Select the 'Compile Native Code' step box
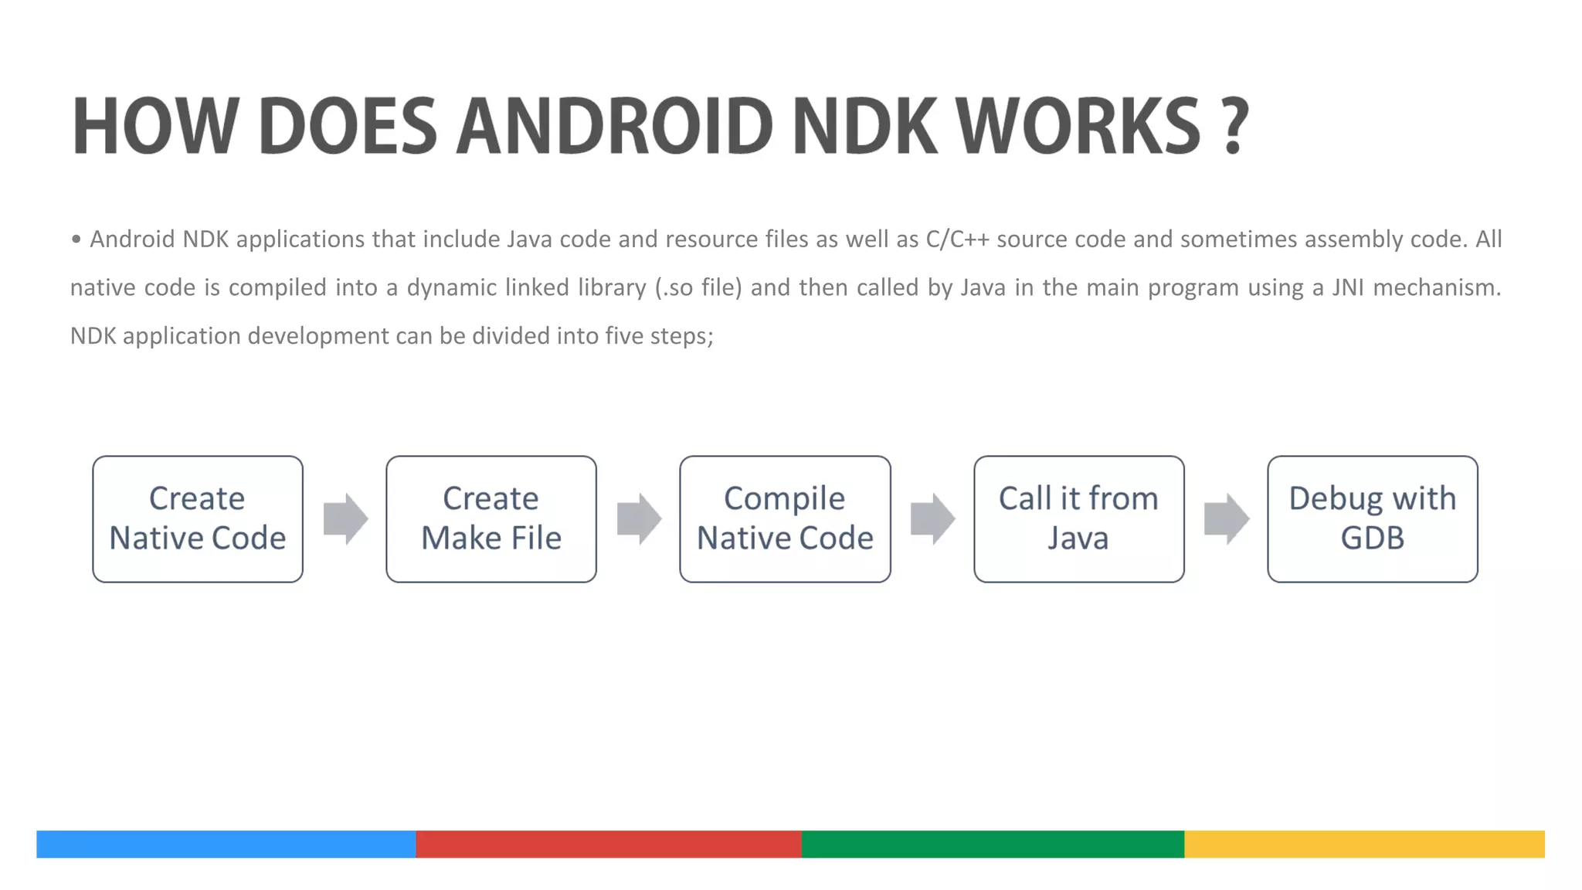Screen dimensions: 1582x890 (x=785, y=519)
